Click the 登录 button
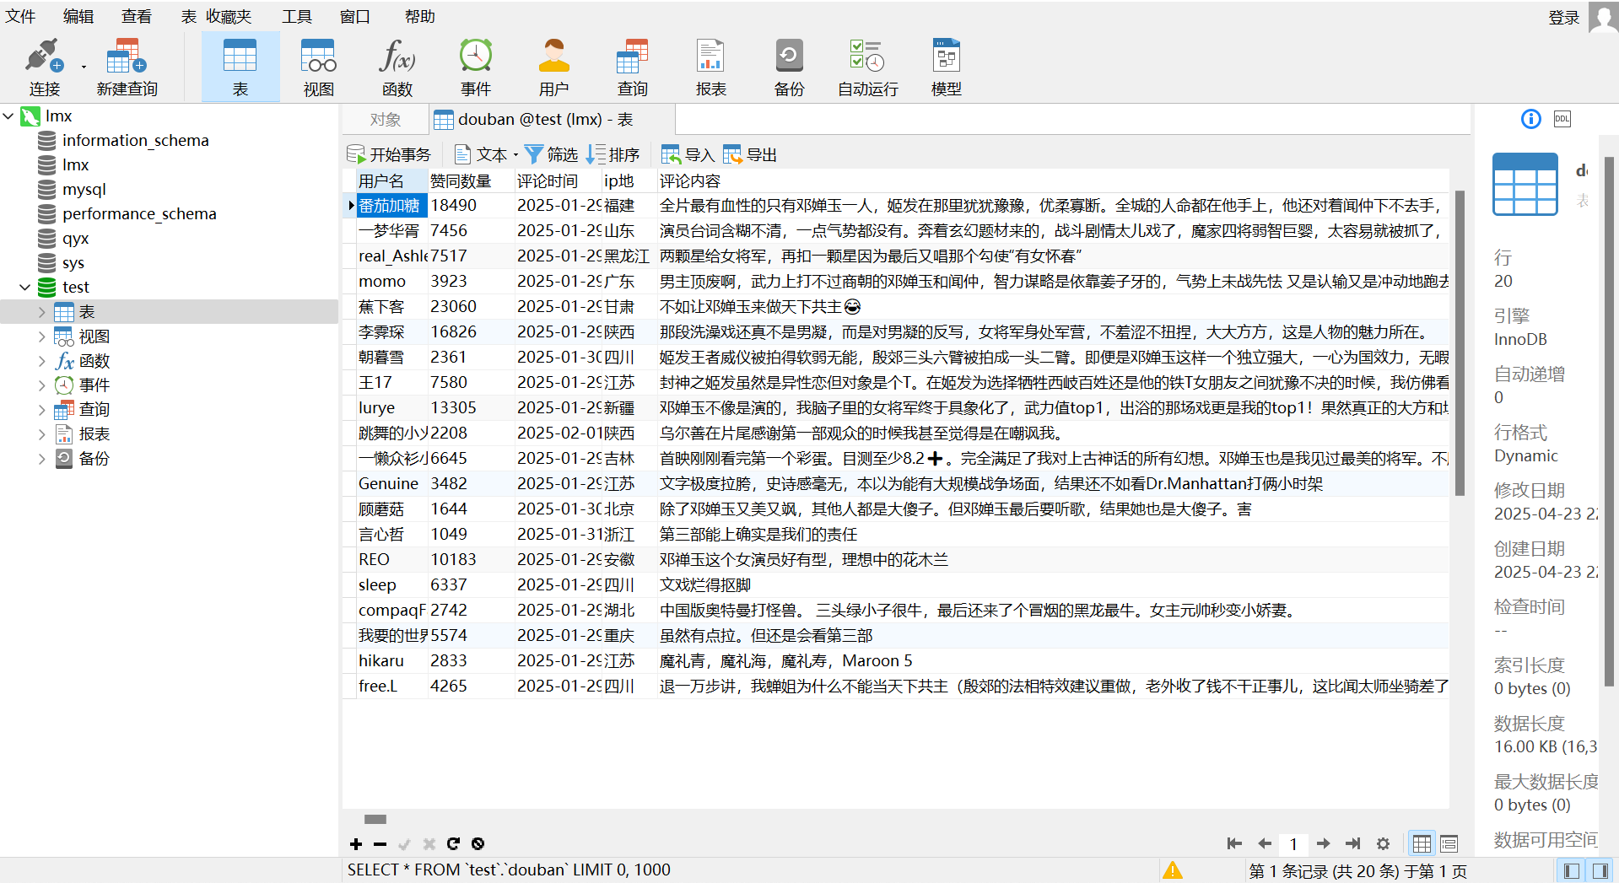Image resolution: width=1619 pixels, height=883 pixels. click(1562, 17)
